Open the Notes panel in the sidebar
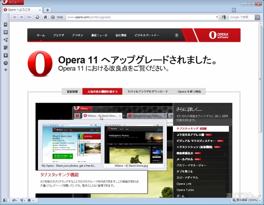The height and width of the screenshot is (205, 264). point(6,48)
